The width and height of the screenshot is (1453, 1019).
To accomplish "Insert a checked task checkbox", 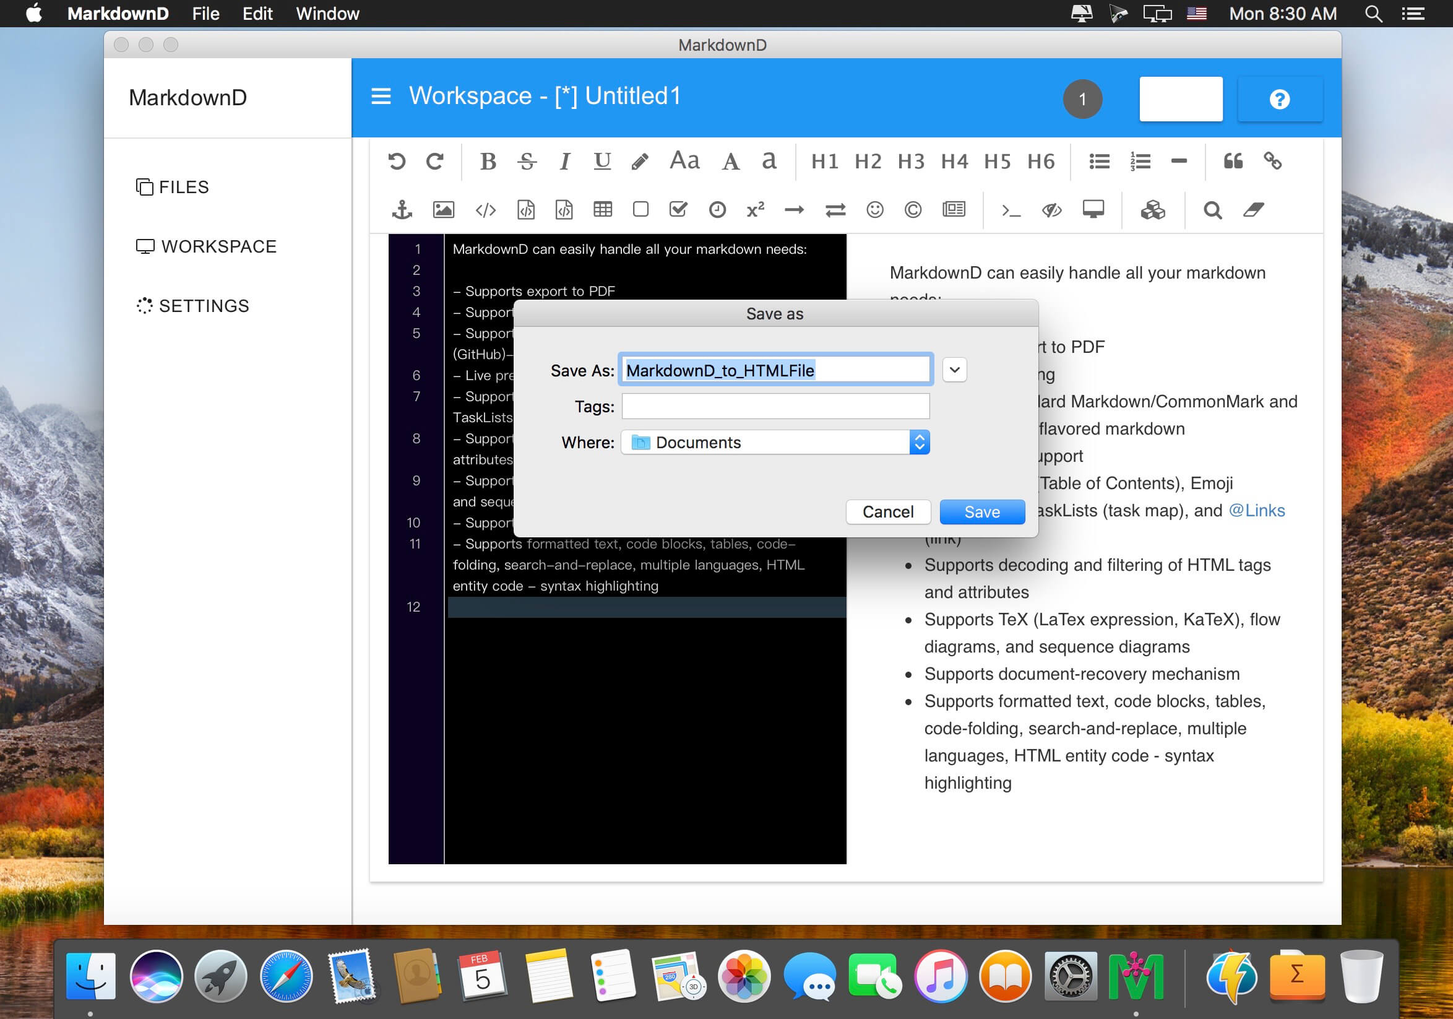I will 678,209.
